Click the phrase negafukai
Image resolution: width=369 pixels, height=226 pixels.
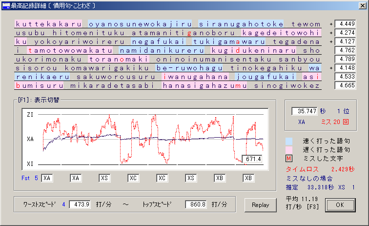tap(158, 41)
